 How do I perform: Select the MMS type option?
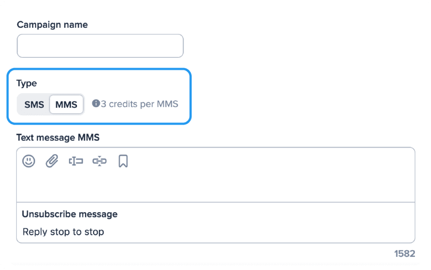point(67,104)
